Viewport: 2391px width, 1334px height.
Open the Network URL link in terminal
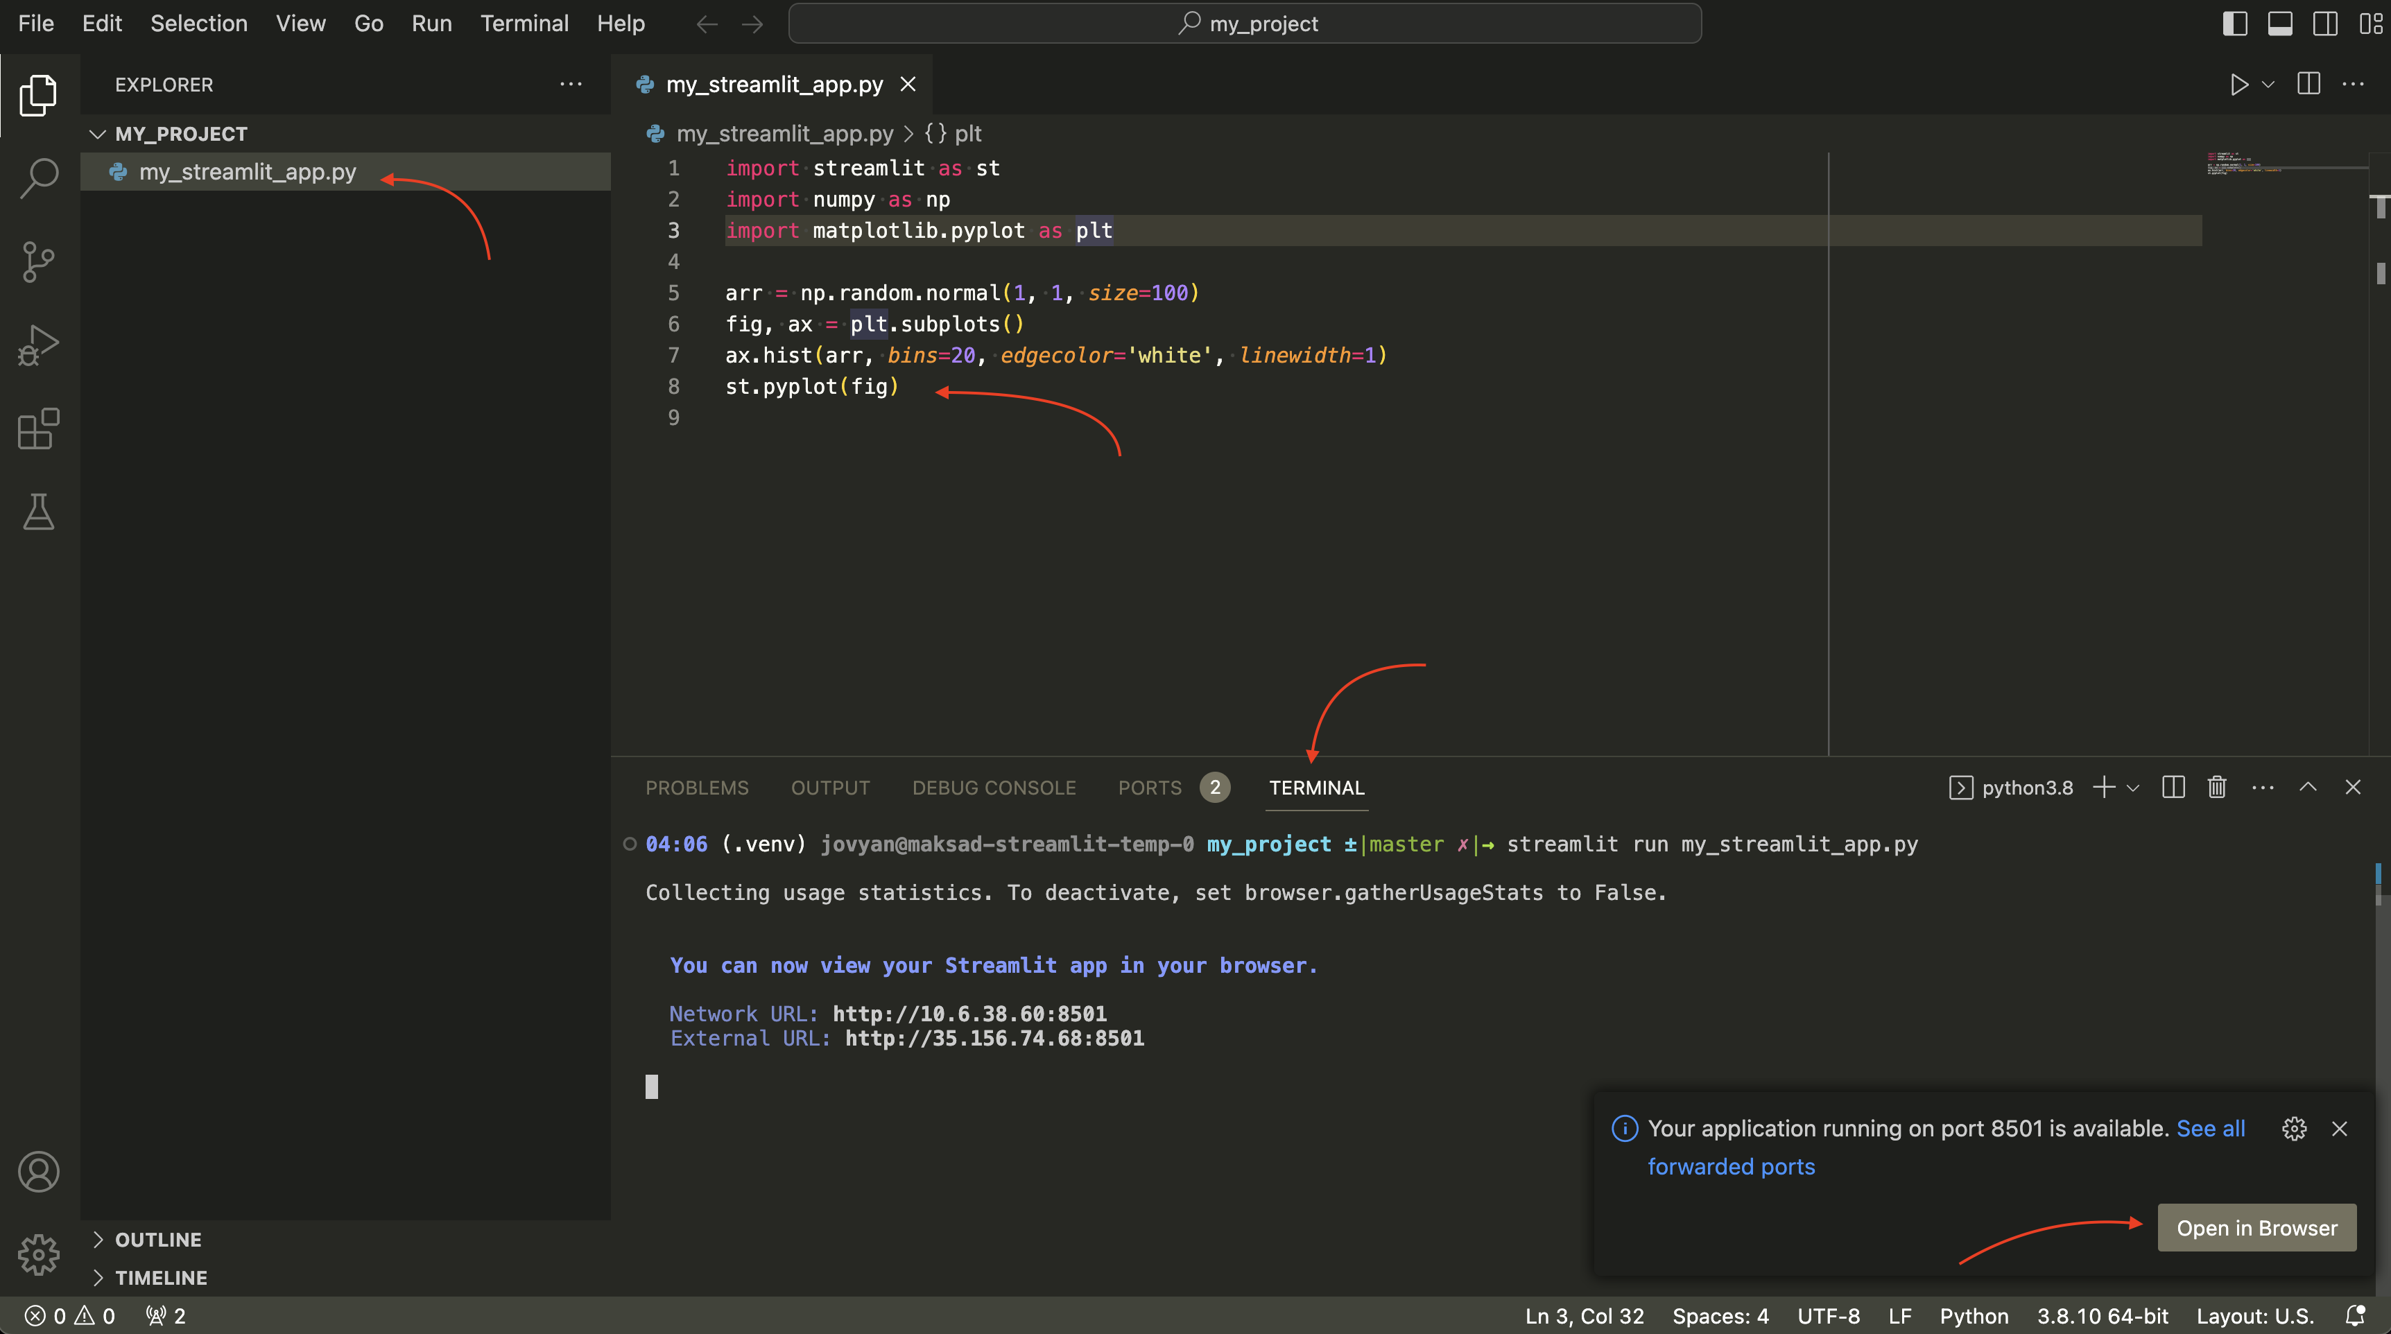point(970,1013)
